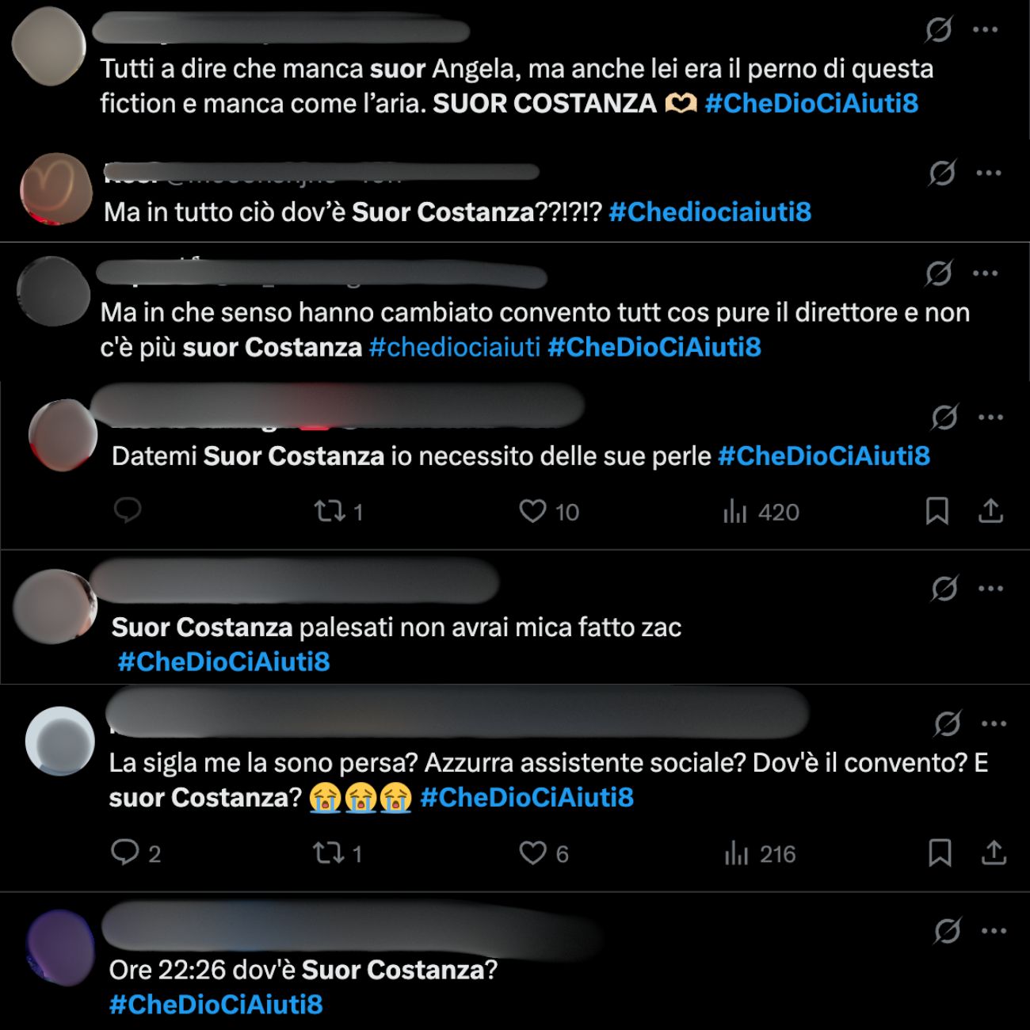Bookmark the 'necessito delle sue perle' tweet
Viewport: 1030px width, 1030px height.
(937, 511)
